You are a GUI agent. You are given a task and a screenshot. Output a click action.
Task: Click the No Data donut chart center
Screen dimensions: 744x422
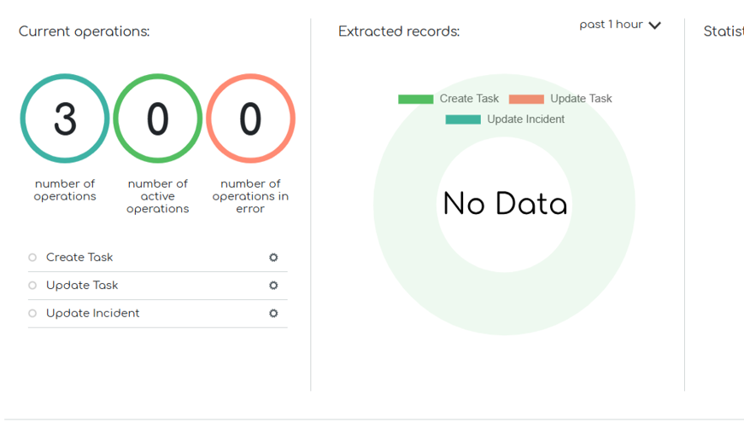(x=505, y=205)
